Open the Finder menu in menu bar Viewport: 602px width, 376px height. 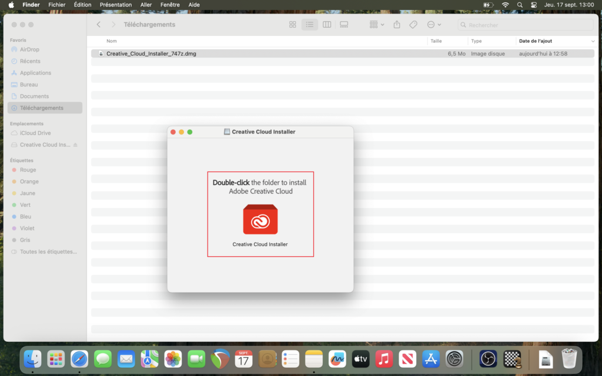pyautogui.click(x=31, y=5)
